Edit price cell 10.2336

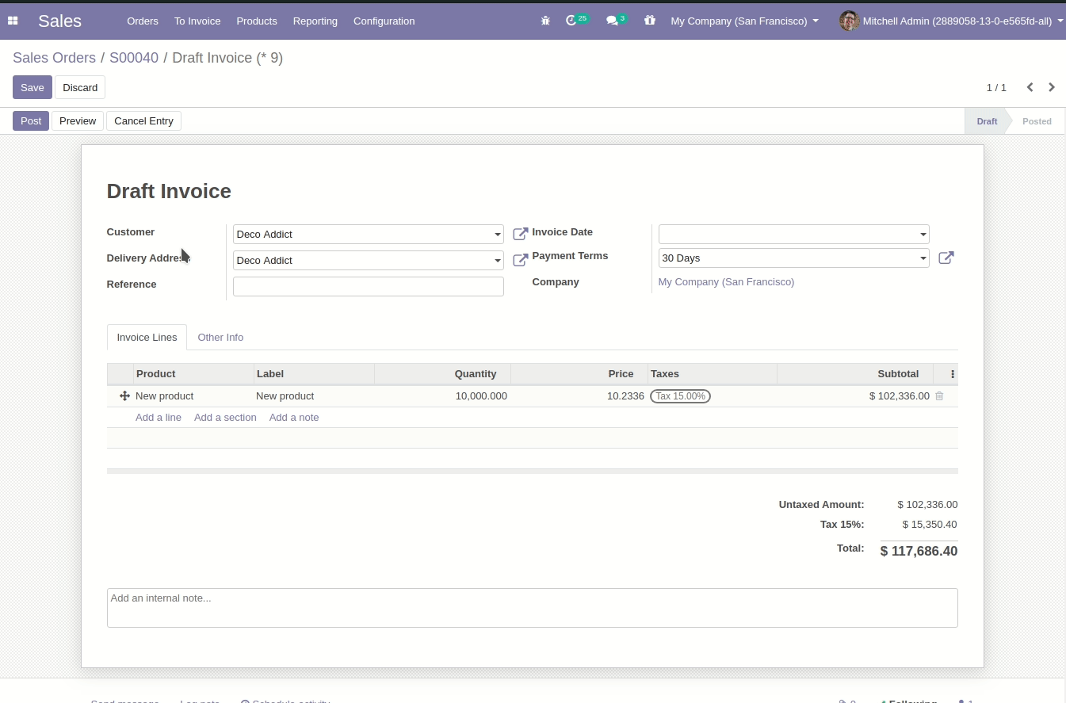click(x=625, y=395)
